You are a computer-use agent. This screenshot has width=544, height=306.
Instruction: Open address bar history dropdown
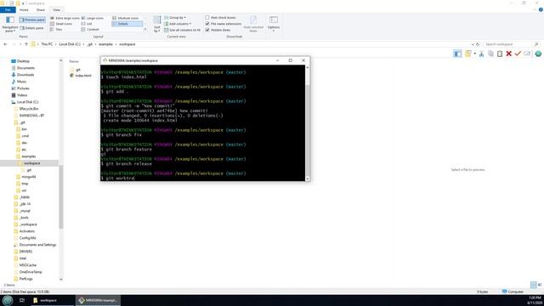[x=473, y=44]
